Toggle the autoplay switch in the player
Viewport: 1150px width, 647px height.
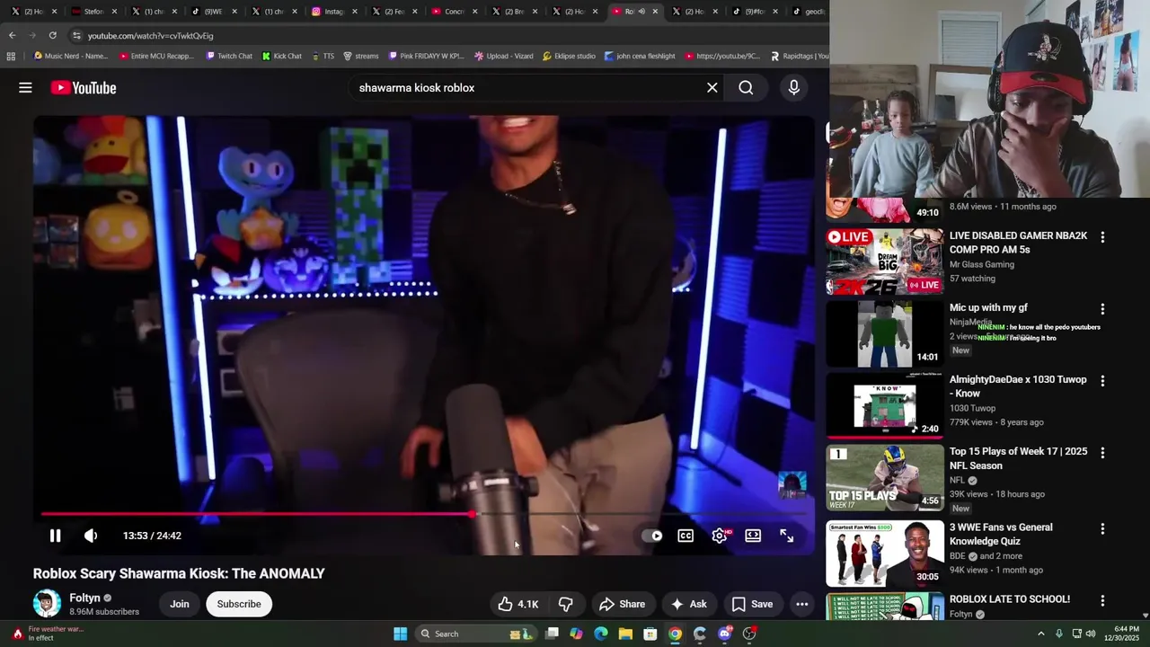[652, 536]
